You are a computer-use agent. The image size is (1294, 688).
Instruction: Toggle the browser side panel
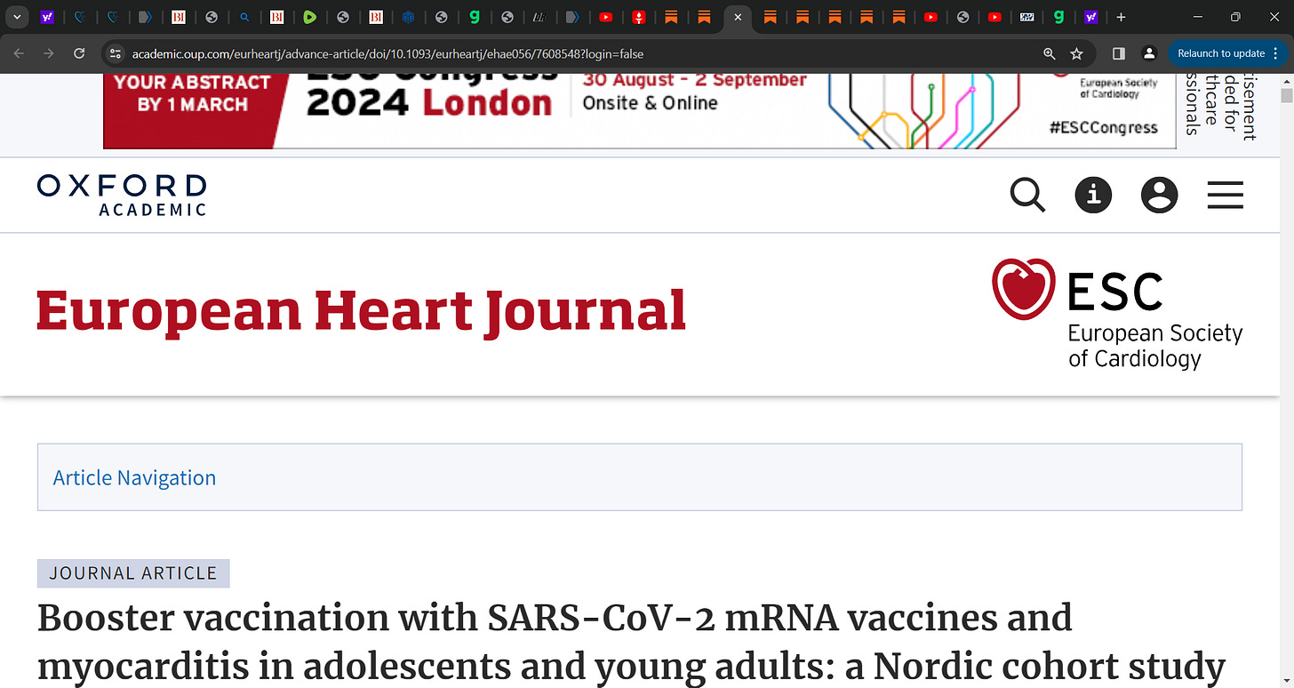pos(1119,53)
